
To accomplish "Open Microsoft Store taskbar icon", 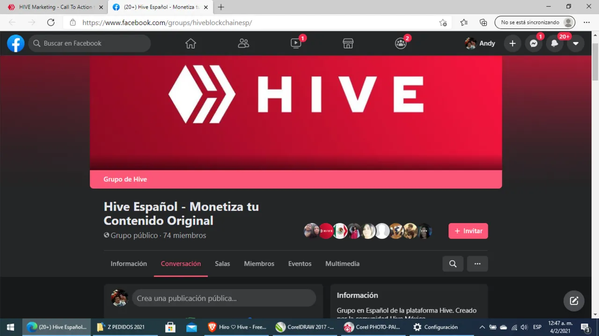I will tap(170, 327).
